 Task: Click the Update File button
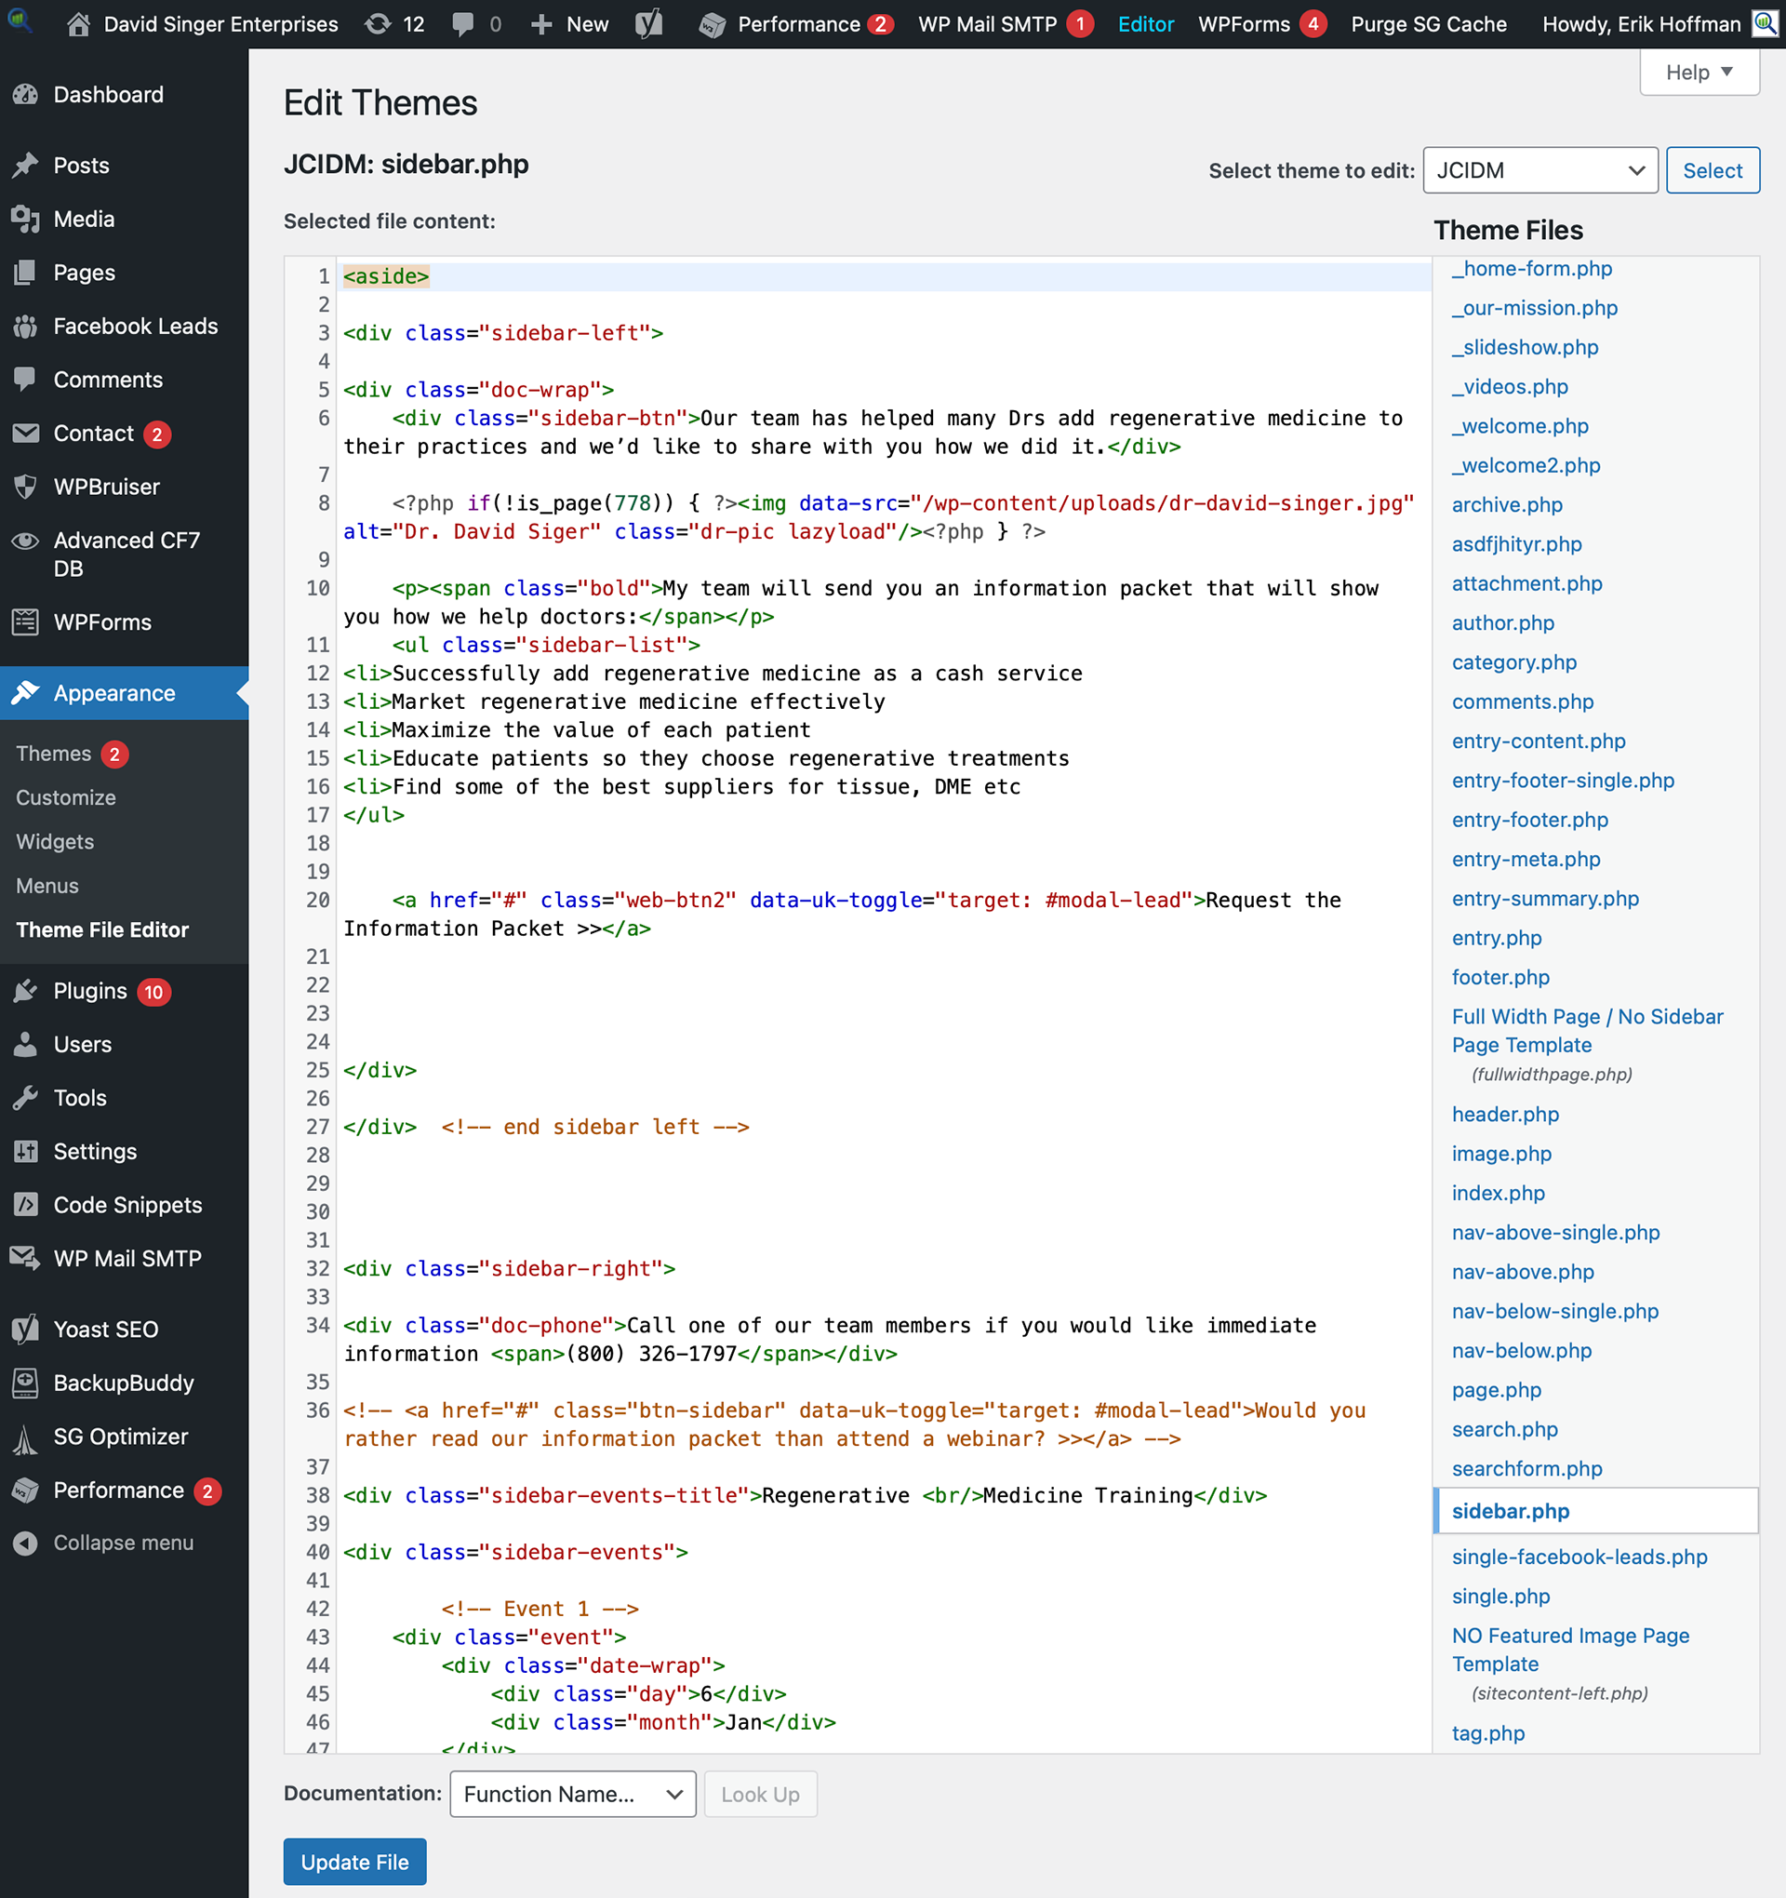coord(355,1862)
